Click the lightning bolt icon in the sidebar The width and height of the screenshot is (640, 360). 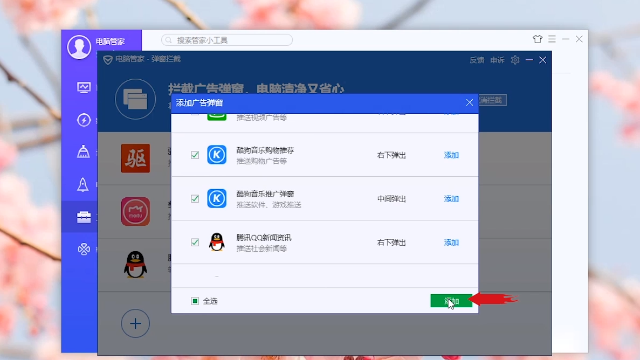click(x=84, y=120)
